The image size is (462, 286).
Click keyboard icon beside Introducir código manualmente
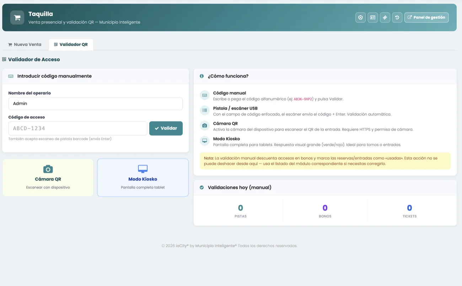tap(11, 76)
